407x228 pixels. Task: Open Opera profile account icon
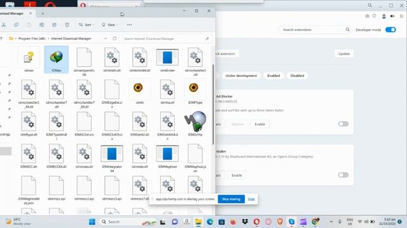[383, 16]
